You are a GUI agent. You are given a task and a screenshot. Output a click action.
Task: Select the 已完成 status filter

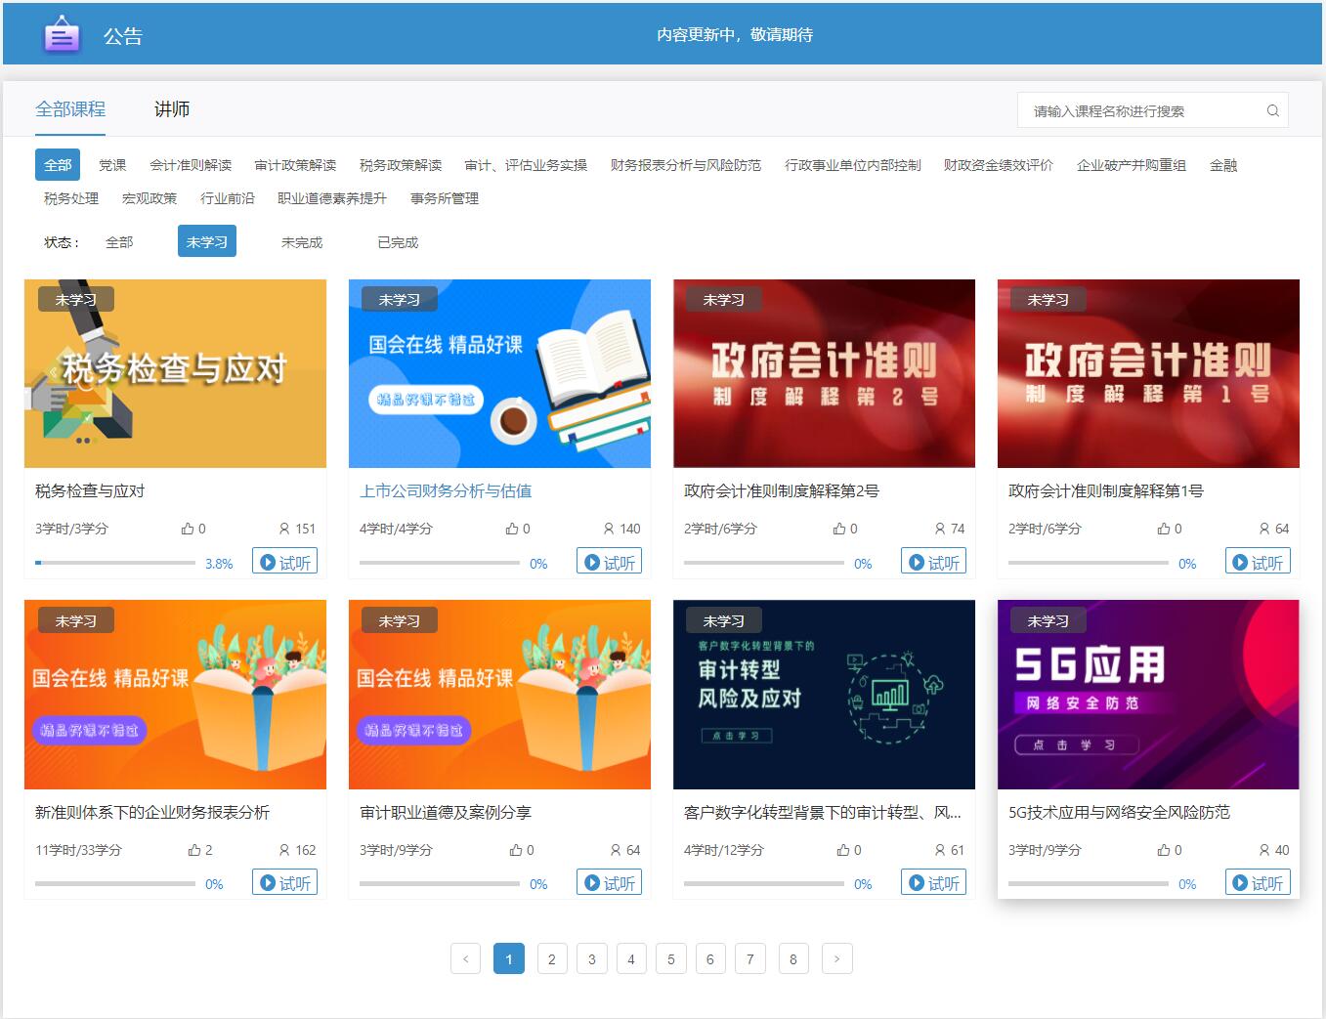coord(397,242)
